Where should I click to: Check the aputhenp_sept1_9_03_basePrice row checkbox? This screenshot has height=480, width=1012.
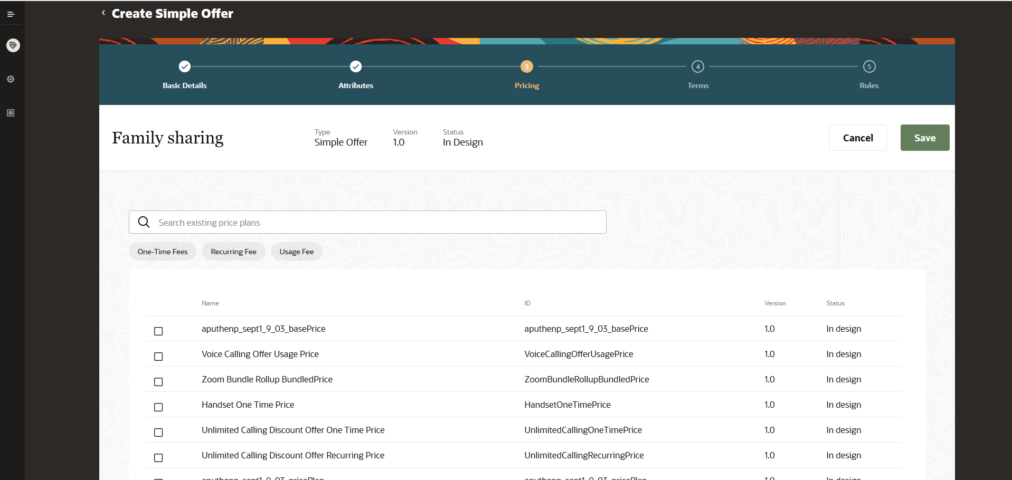coord(158,331)
